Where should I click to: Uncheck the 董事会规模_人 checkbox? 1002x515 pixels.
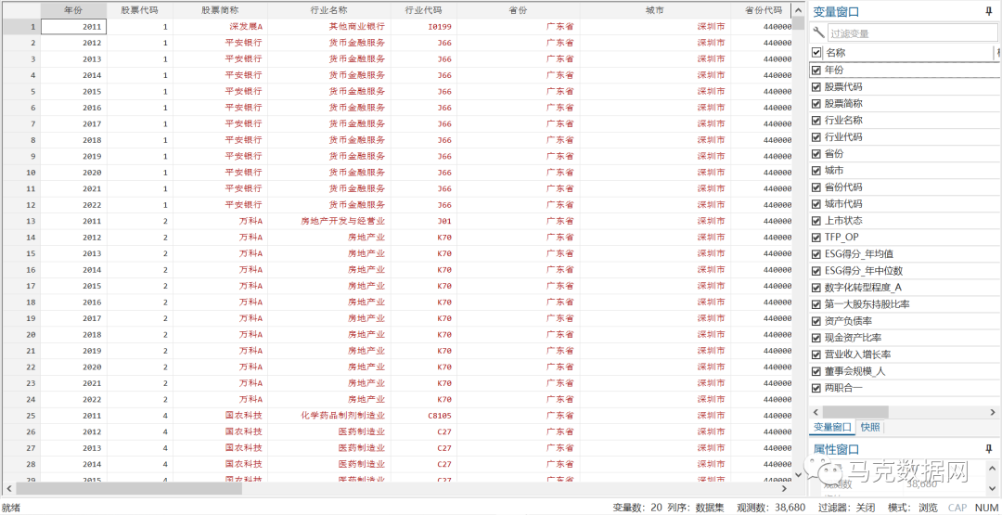point(816,371)
